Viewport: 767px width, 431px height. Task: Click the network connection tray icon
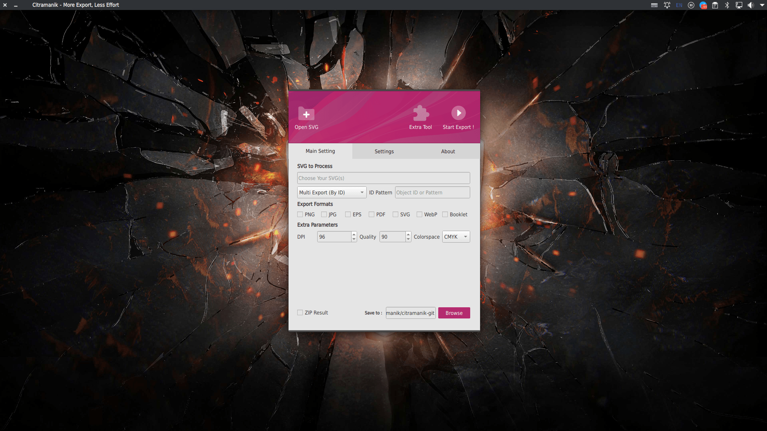coord(739,5)
